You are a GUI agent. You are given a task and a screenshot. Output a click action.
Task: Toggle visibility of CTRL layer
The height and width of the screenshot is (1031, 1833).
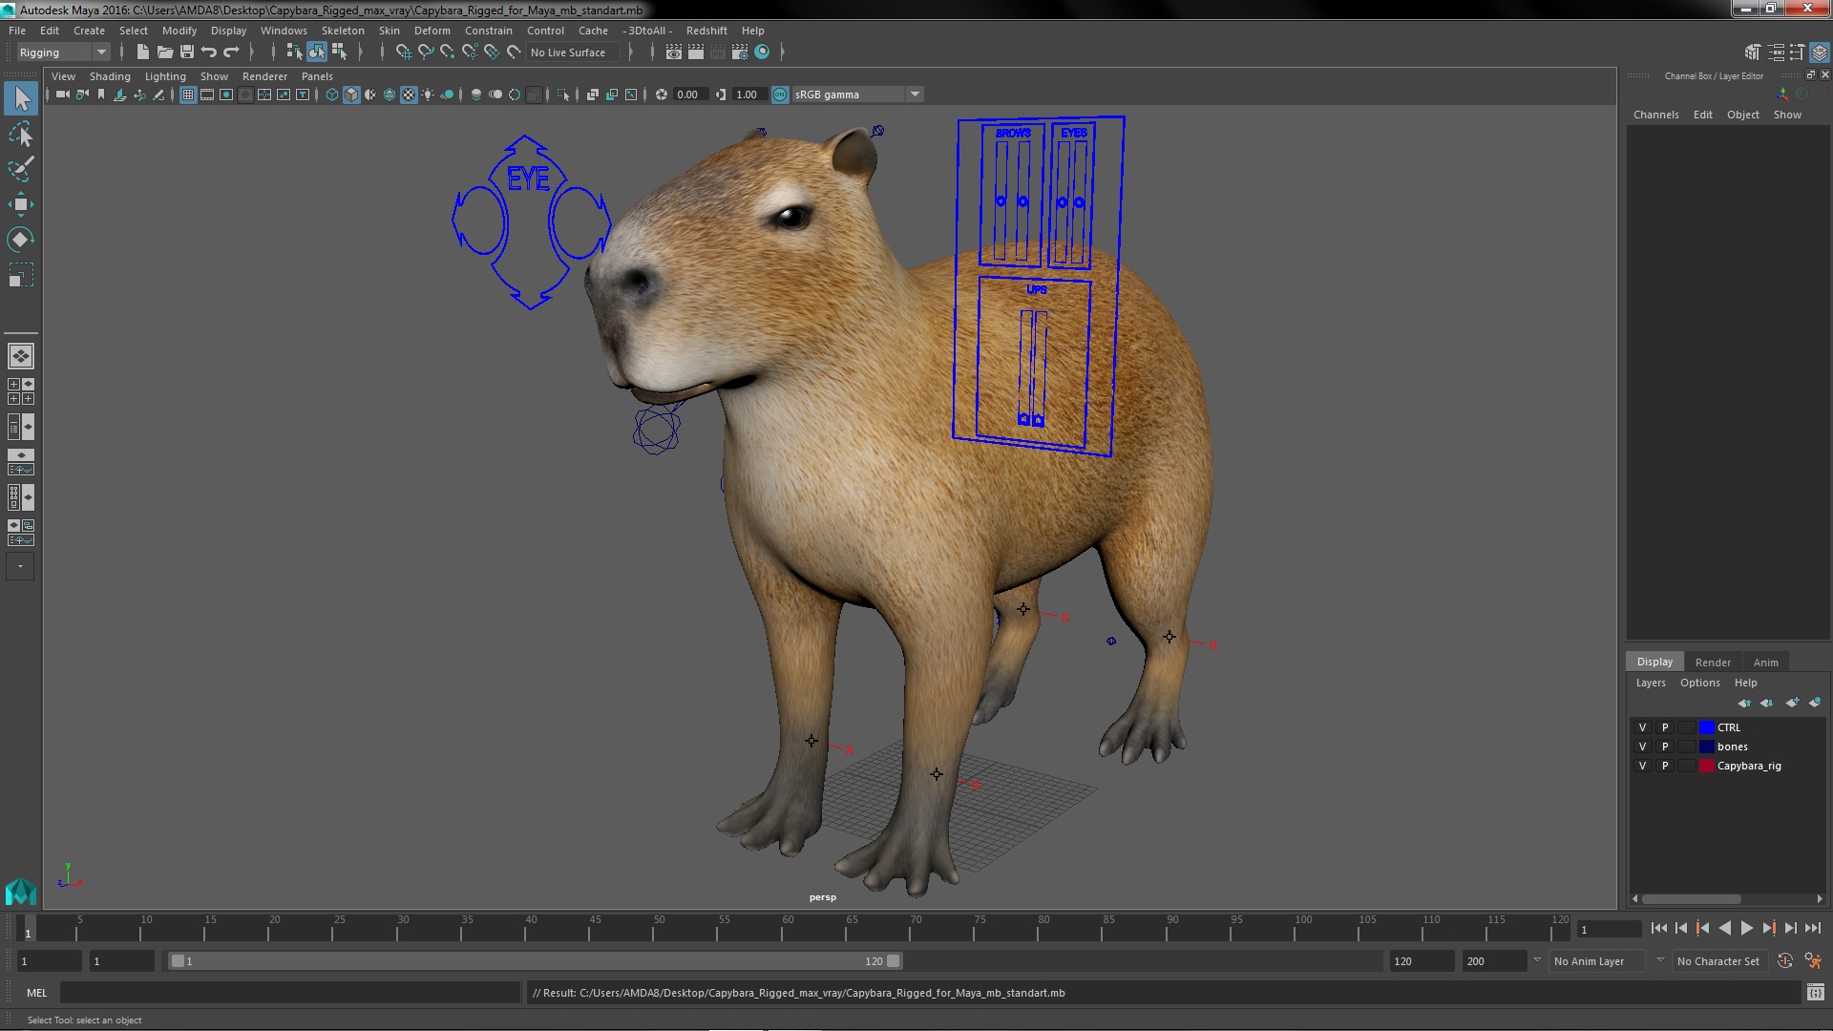[x=1643, y=727]
